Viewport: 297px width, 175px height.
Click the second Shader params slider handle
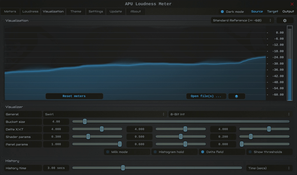click(x=181, y=136)
